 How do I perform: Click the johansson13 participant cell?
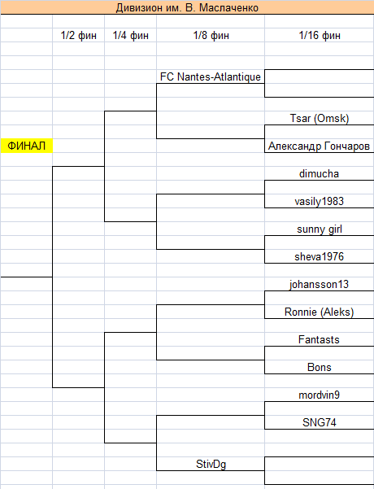pyautogui.click(x=320, y=284)
